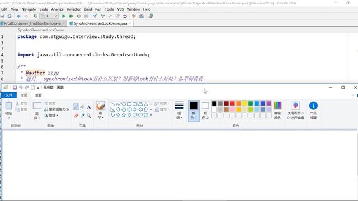Click the Cut (剪切) button in Paint
This screenshot has height=201, width=358.
pyautogui.click(x=22, y=103)
